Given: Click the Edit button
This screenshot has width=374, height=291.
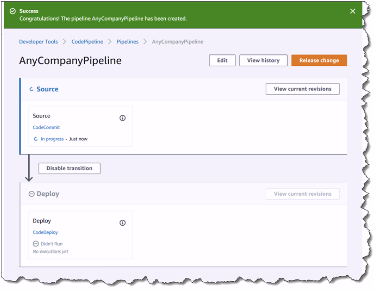Looking at the screenshot, I should [222, 60].
